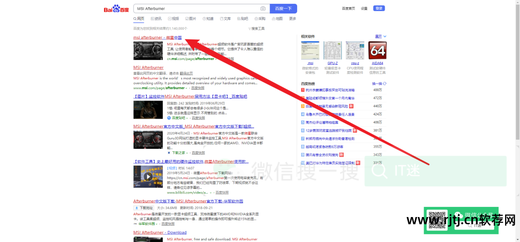Click the cpu-z software thumbnail
The height and width of the screenshot is (242, 520).
click(x=355, y=50)
